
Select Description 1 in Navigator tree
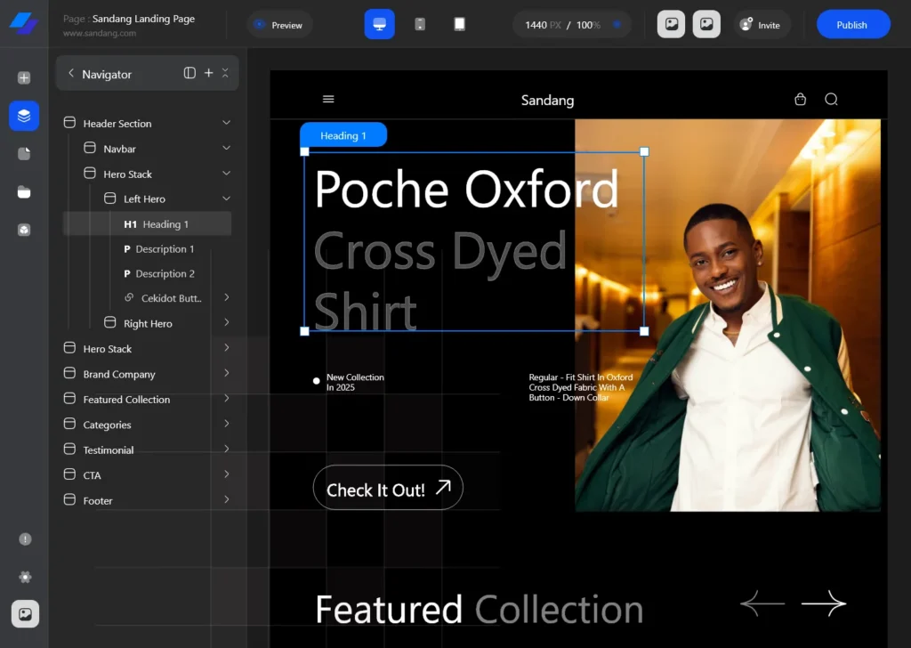(165, 249)
